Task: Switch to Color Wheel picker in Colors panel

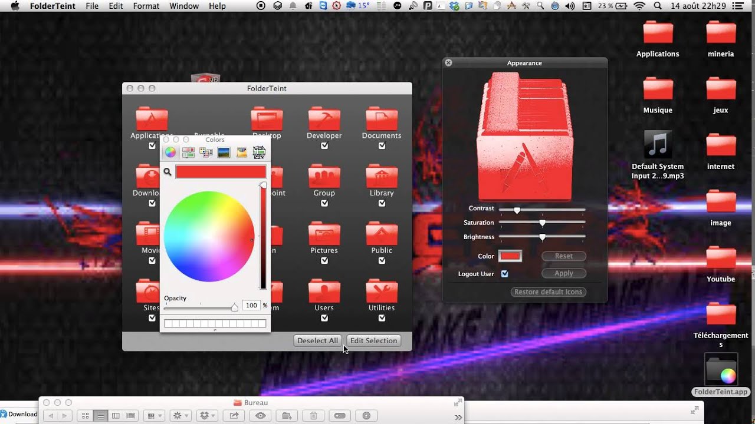Action: coord(170,153)
